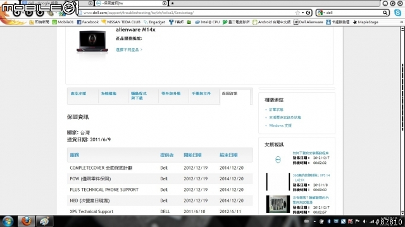Image resolution: width=405 pixels, height=227 pixels.
Task: Open the Windows 支援 link
Action: [x=280, y=125]
